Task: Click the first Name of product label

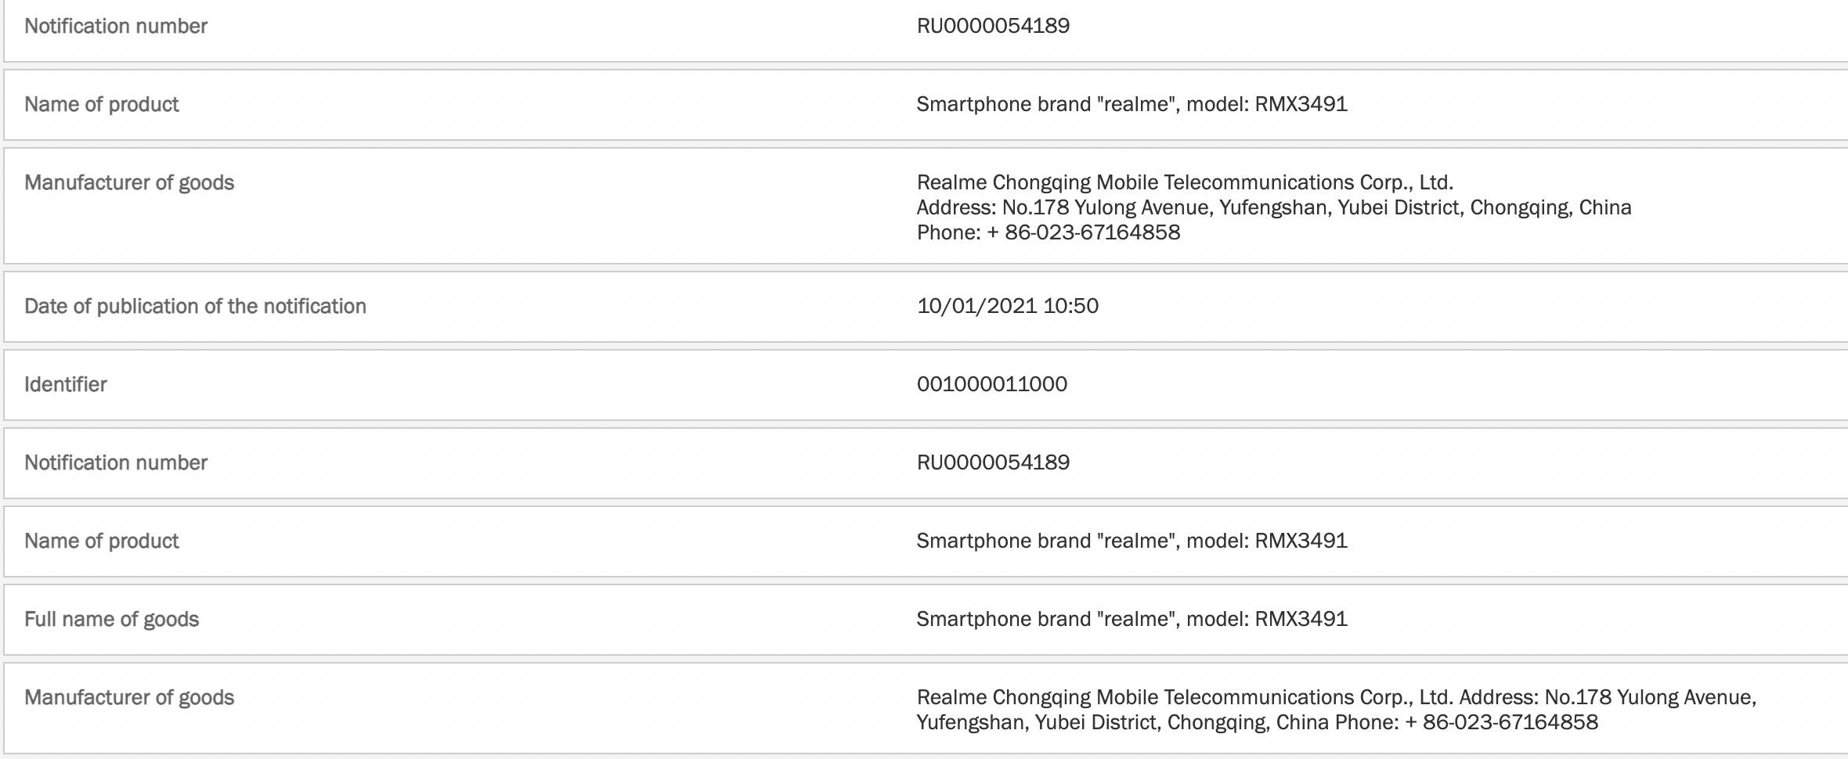Action: (102, 104)
